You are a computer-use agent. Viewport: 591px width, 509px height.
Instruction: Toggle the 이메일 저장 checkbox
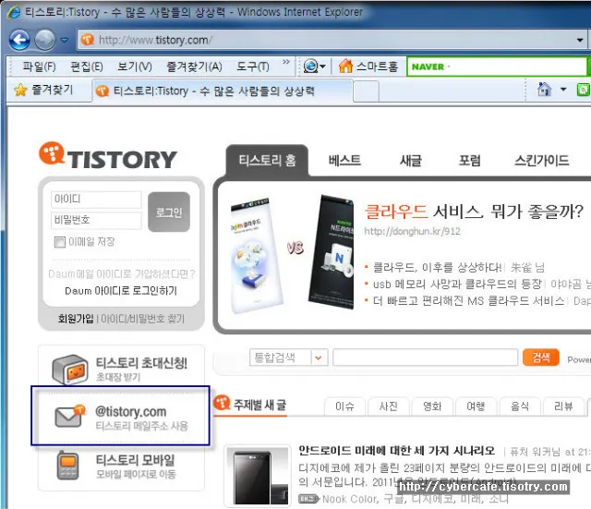[60, 242]
